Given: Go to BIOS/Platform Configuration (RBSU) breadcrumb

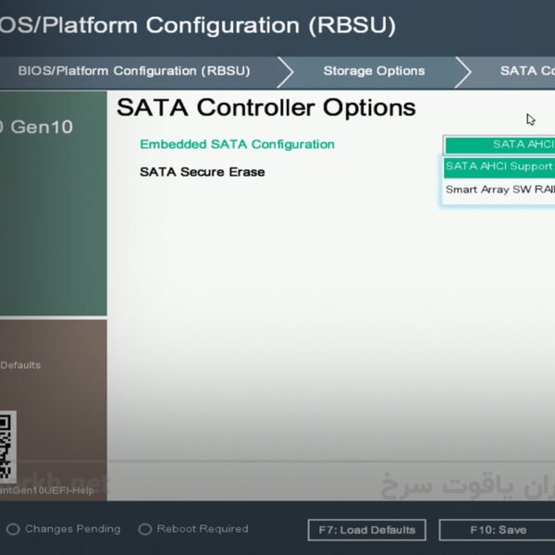Looking at the screenshot, I should pyautogui.click(x=134, y=71).
